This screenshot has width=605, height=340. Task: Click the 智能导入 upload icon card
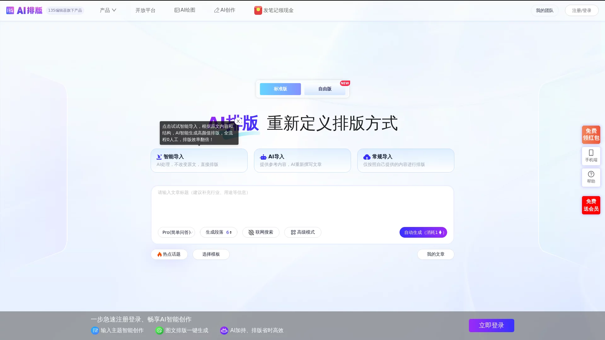coord(159,156)
